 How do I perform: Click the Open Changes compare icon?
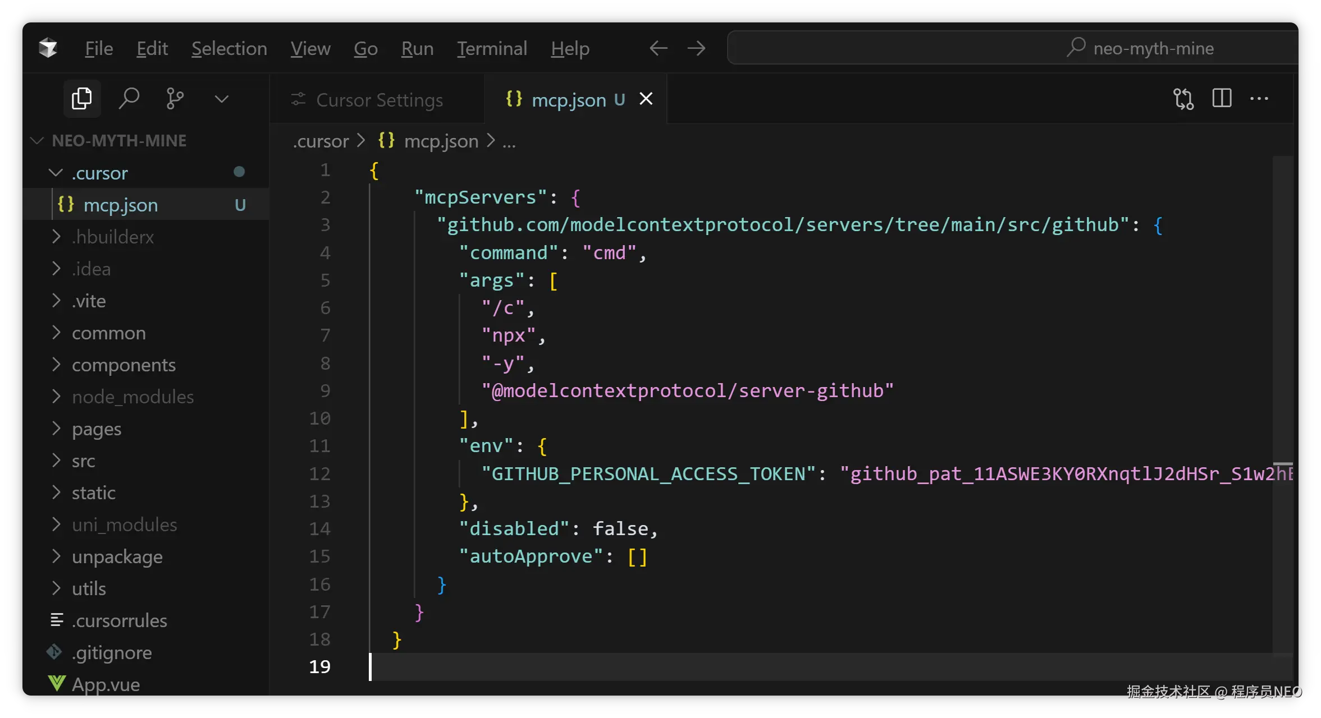click(x=1183, y=99)
